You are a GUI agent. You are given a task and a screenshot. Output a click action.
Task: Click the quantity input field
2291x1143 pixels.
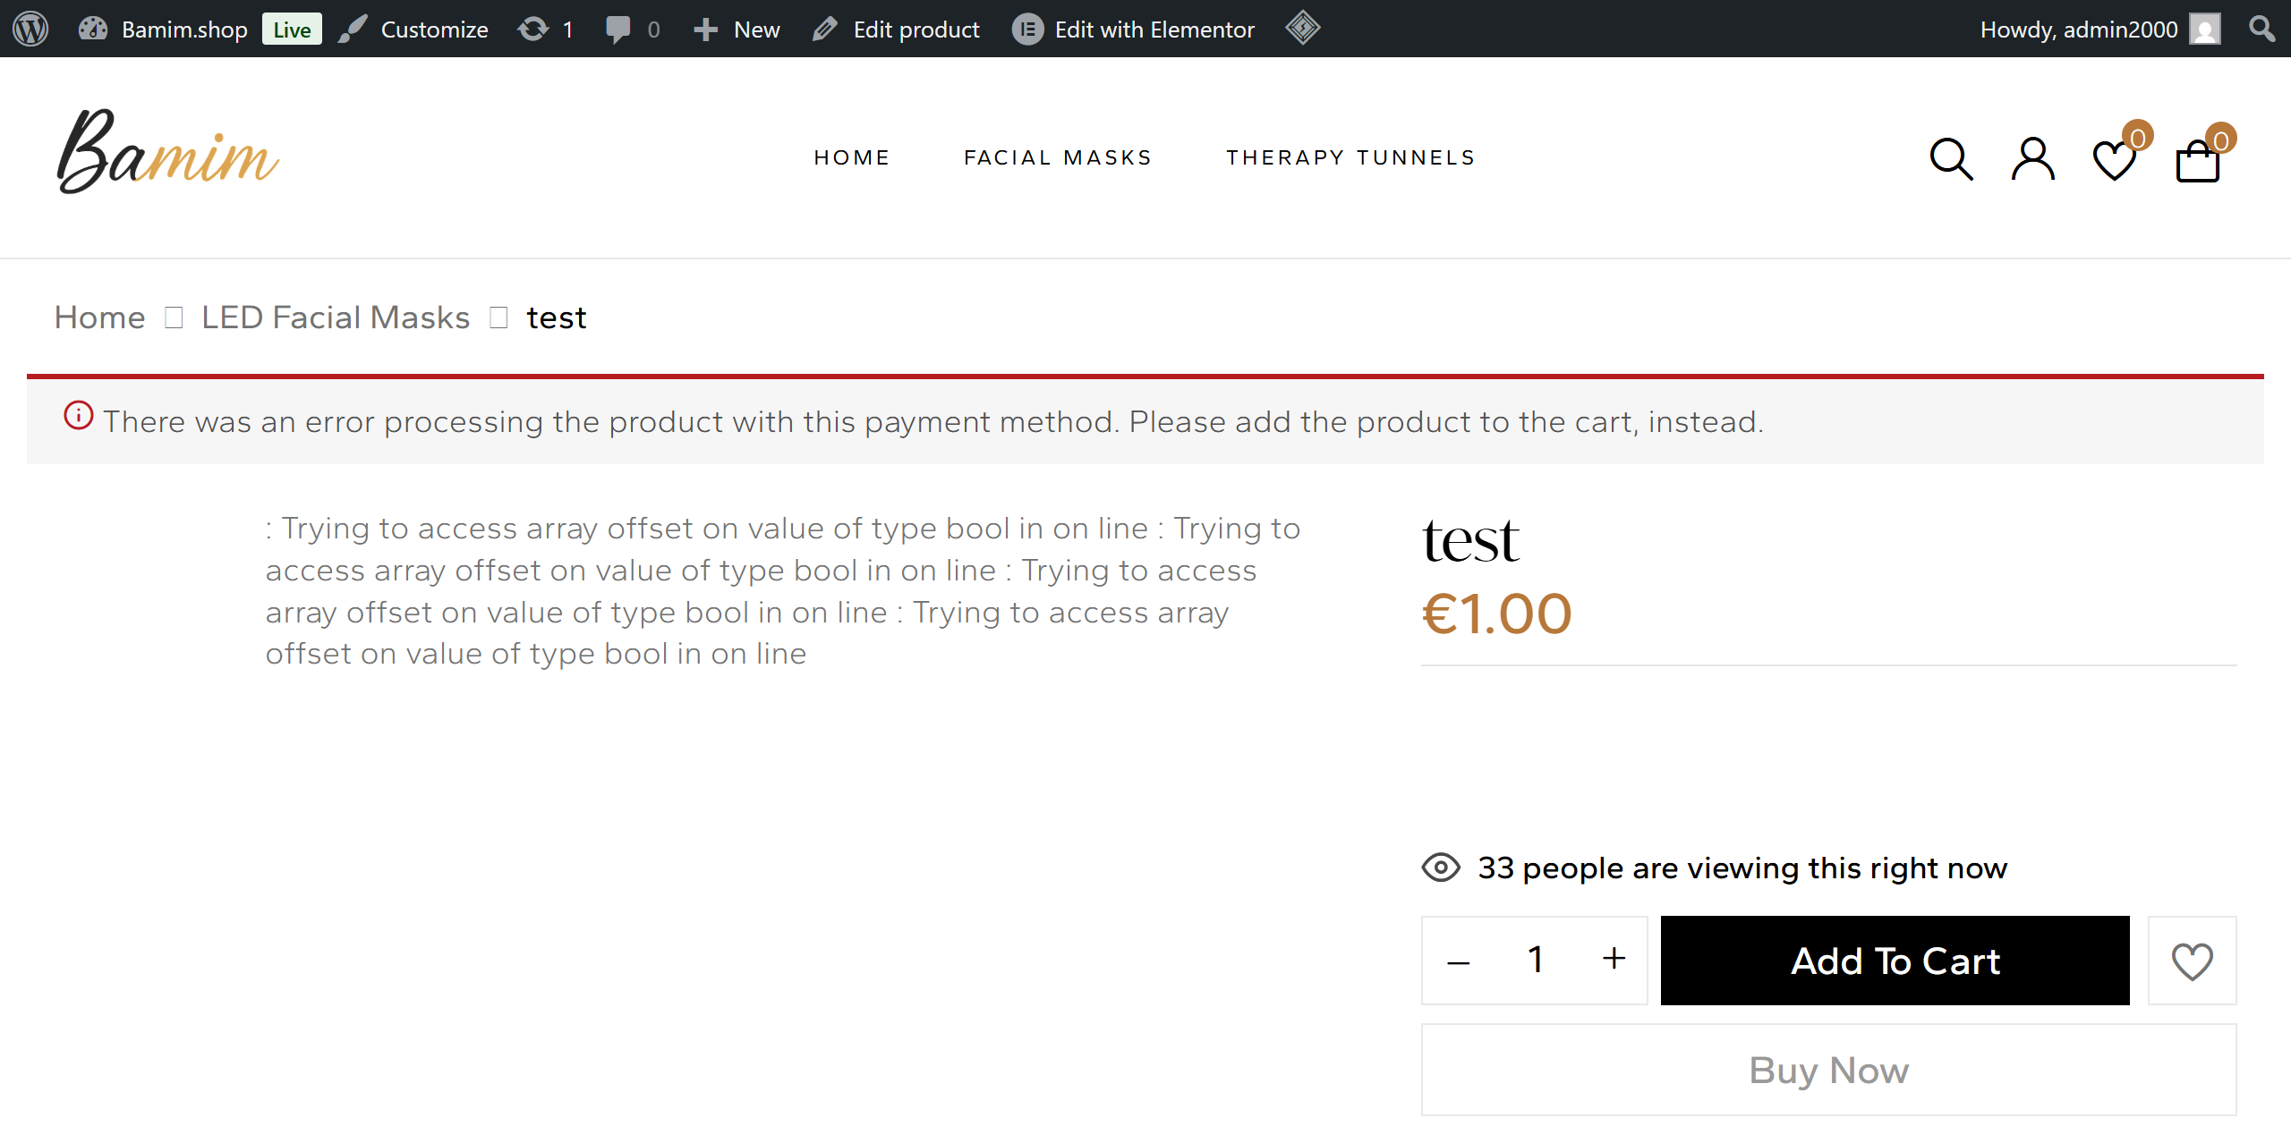pyautogui.click(x=1536, y=961)
